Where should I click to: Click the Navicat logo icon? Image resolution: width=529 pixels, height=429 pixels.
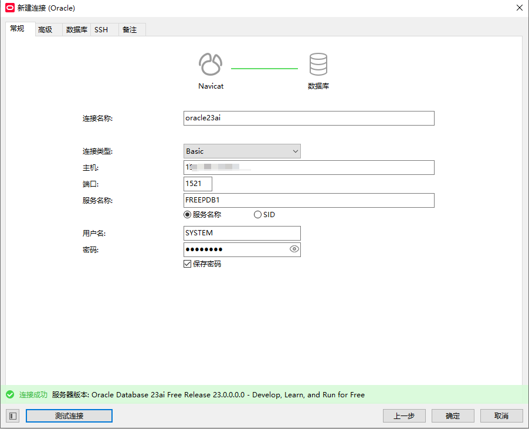click(211, 64)
